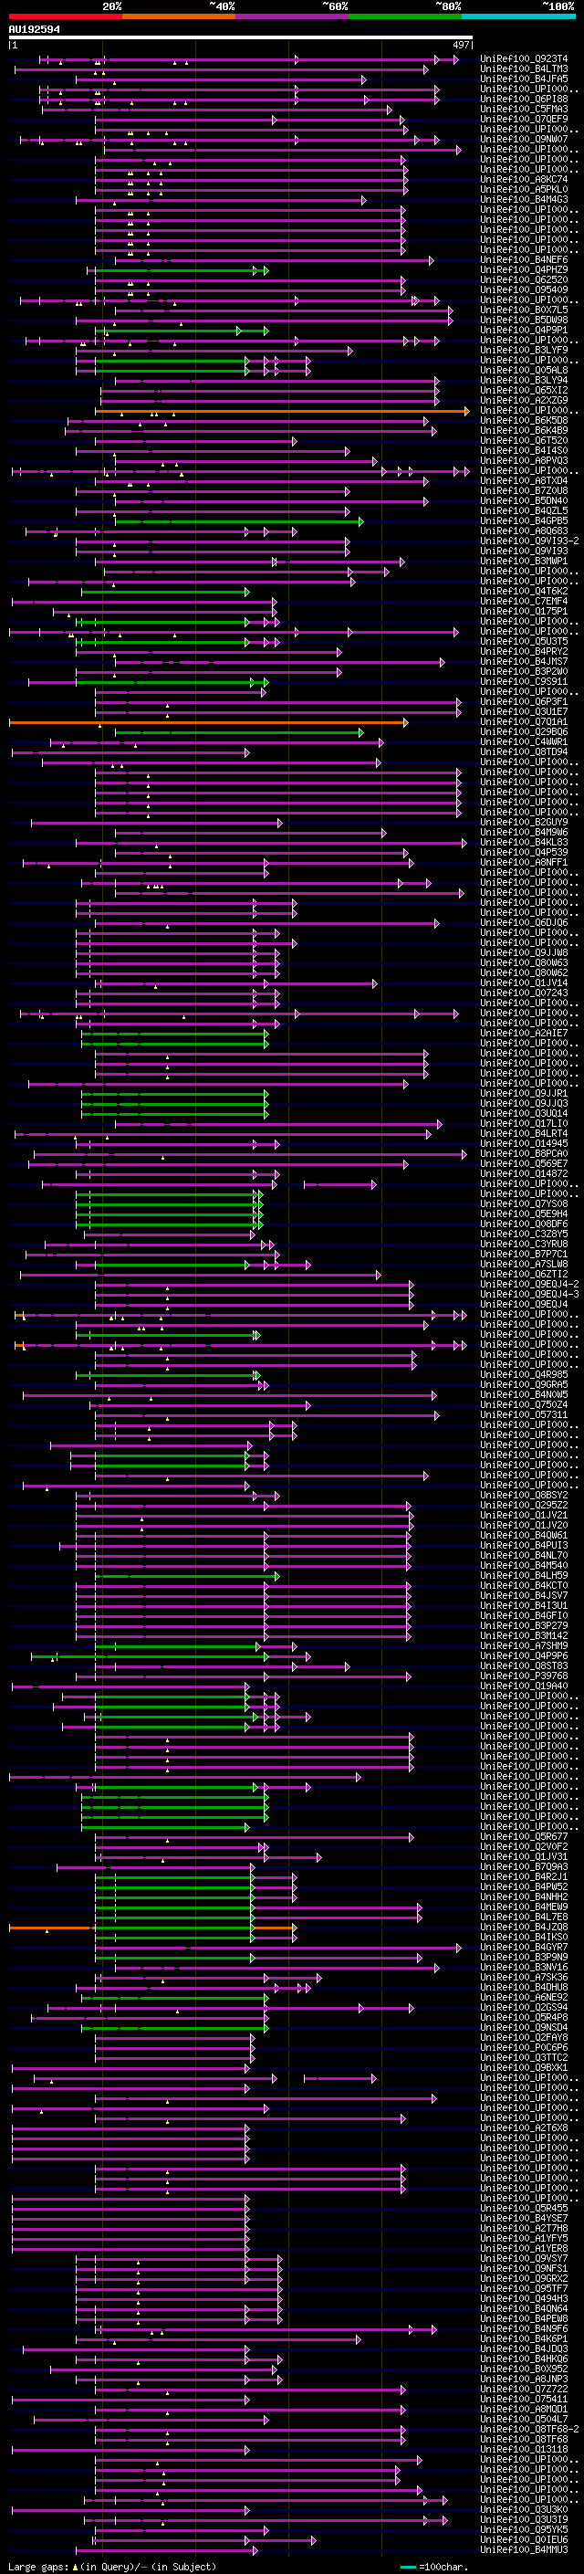The width and height of the screenshot is (584, 2574).
Task: Select hit label UniRef100_B4M4G3
Action: pos(524,200)
